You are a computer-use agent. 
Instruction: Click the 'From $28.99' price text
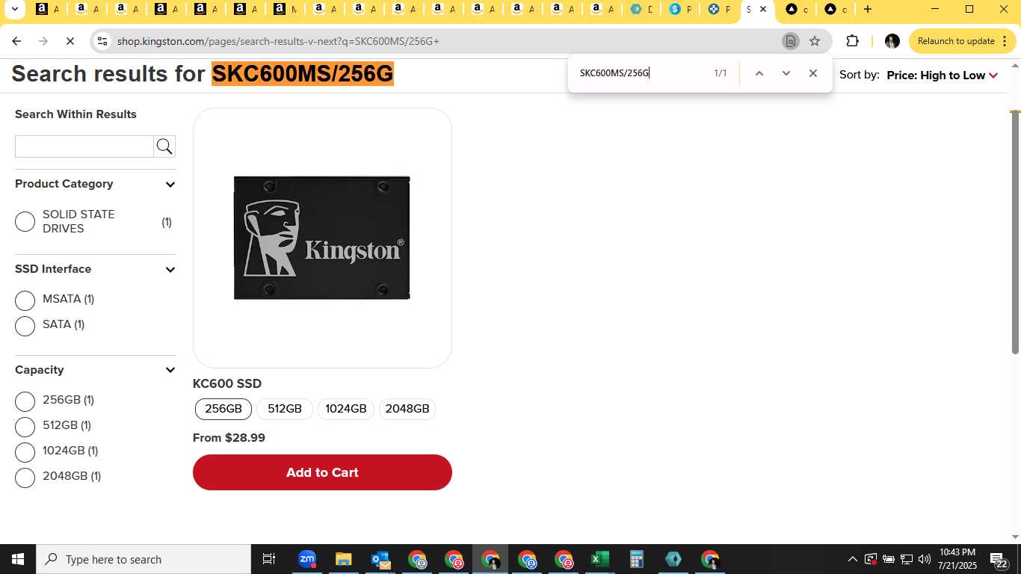[x=229, y=438]
